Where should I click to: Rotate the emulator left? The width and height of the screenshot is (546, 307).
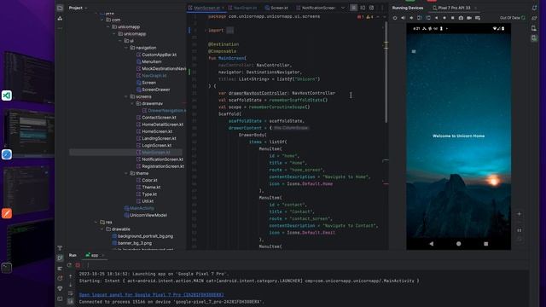[420, 18]
